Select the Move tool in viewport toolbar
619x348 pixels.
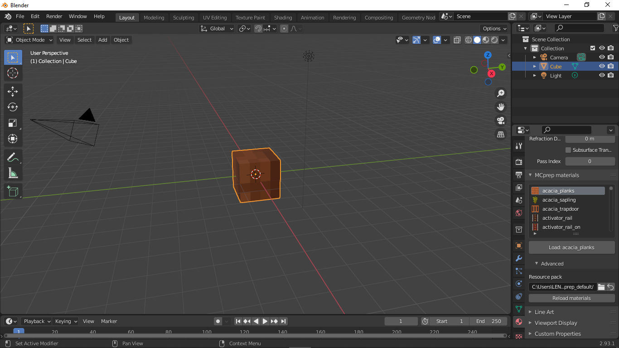click(13, 91)
